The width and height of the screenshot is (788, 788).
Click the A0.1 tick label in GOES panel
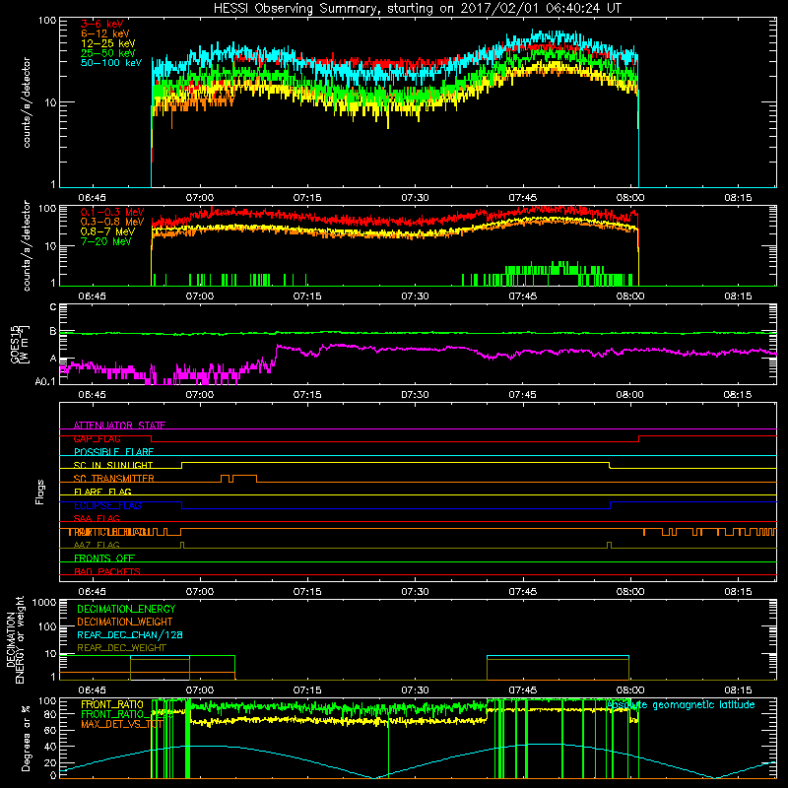[x=45, y=381]
